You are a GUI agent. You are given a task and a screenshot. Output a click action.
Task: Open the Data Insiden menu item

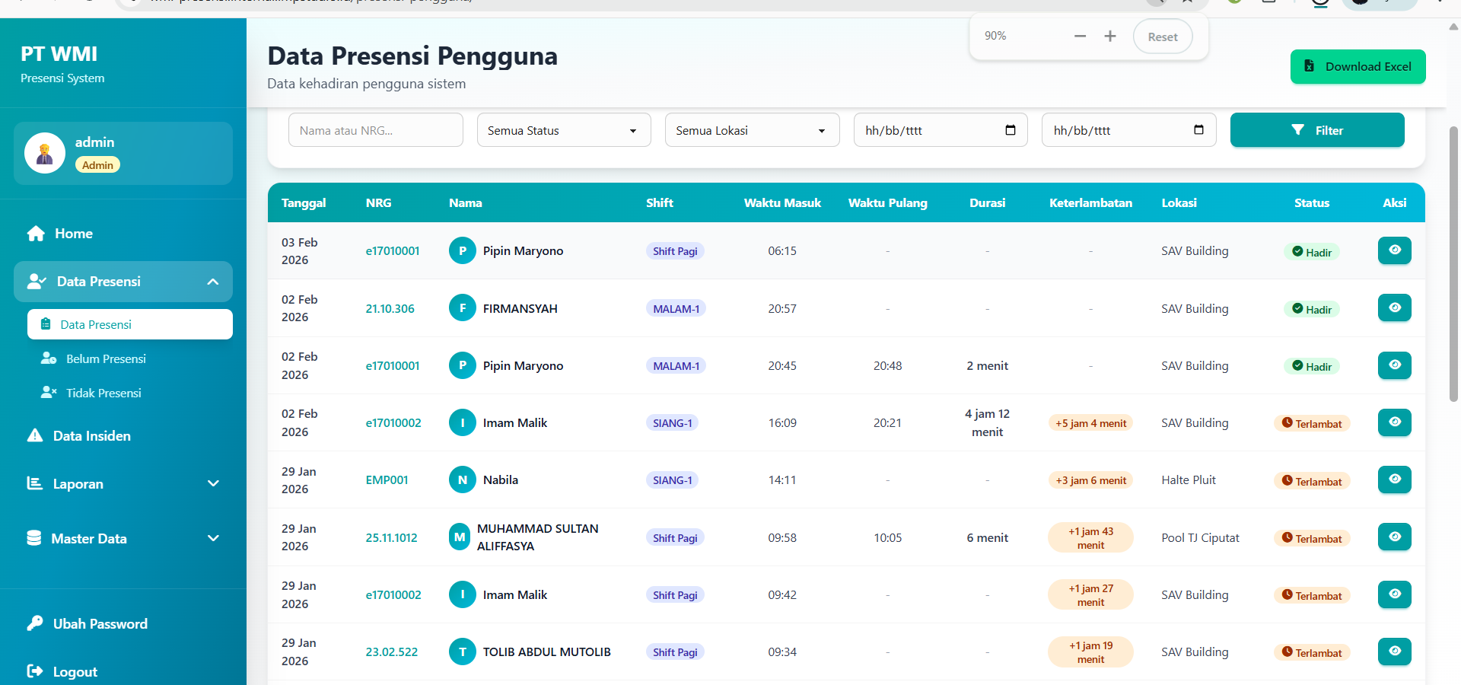(x=91, y=436)
